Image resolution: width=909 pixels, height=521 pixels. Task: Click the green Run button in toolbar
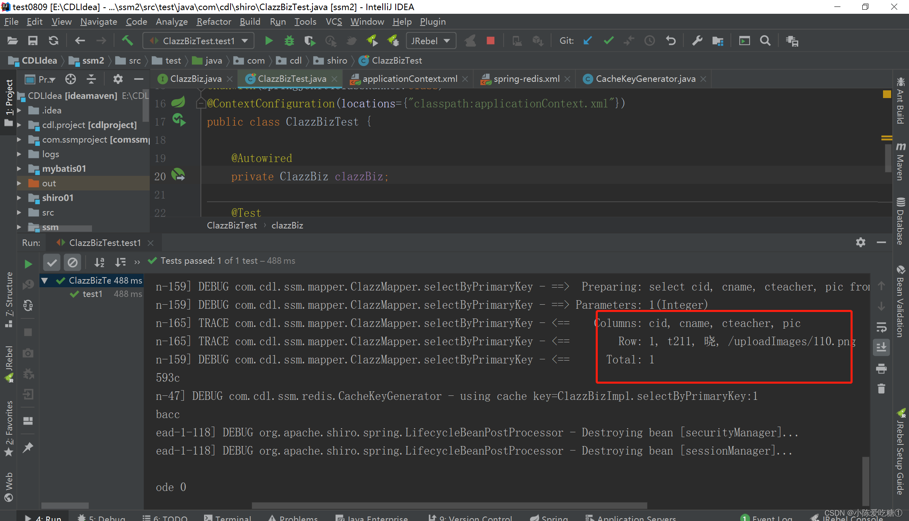(268, 41)
